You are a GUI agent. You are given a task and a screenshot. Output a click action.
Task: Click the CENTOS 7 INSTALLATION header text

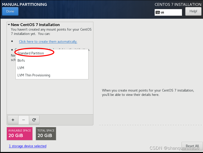(178, 4)
